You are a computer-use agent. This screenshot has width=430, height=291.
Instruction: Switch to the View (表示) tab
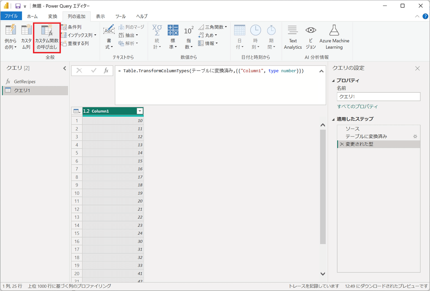[x=100, y=16]
